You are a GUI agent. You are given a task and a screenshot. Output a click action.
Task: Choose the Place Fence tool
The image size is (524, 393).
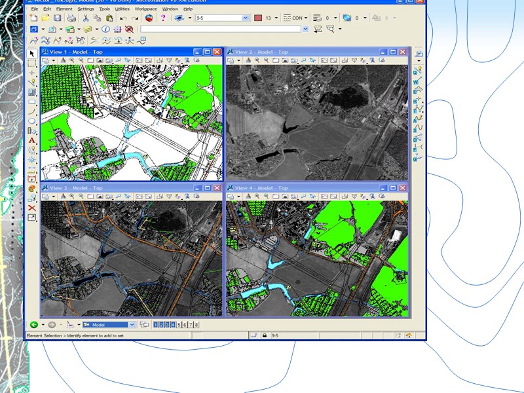tap(32, 63)
